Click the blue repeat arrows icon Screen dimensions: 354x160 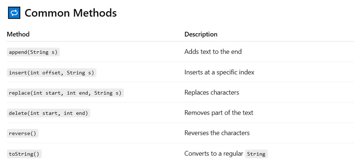pyautogui.click(x=14, y=13)
